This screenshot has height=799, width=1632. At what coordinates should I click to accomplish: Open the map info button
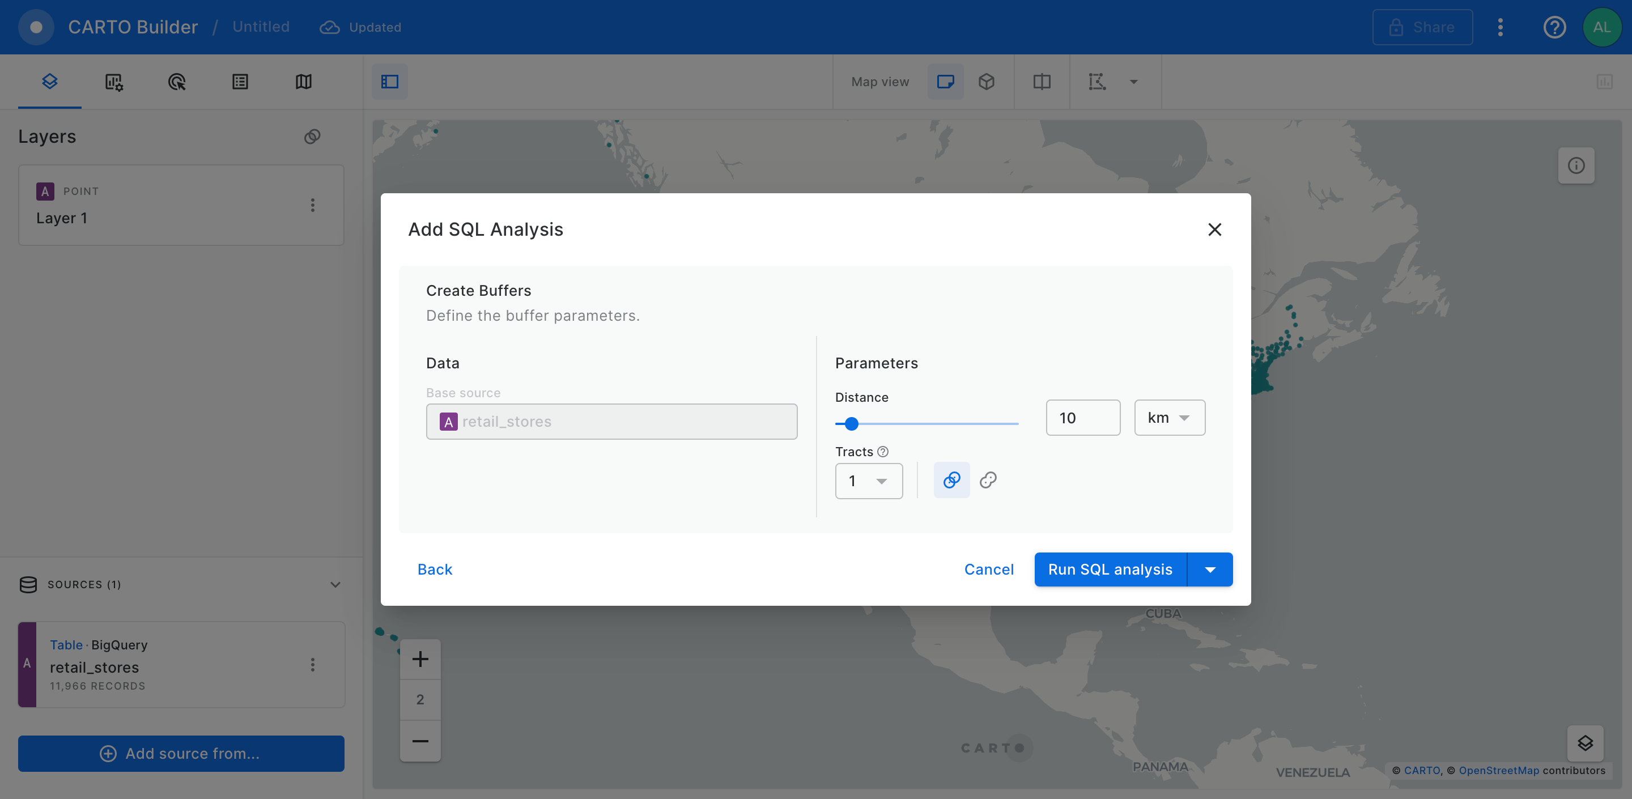1576,166
